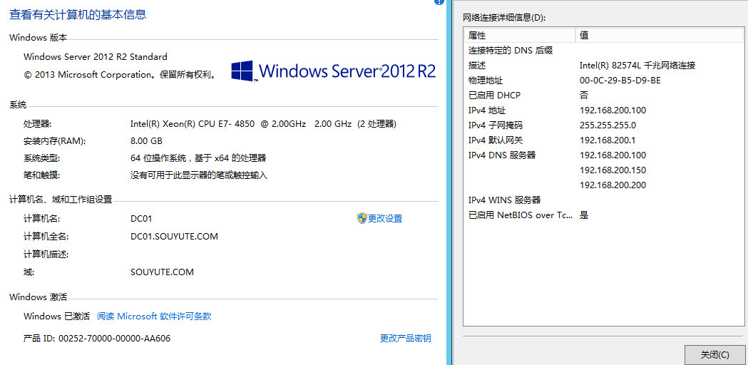This screenshot has width=748, height=365.
Task: Click the Intel(R) Xeon(R) CPU processor text
Action: [263, 124]
